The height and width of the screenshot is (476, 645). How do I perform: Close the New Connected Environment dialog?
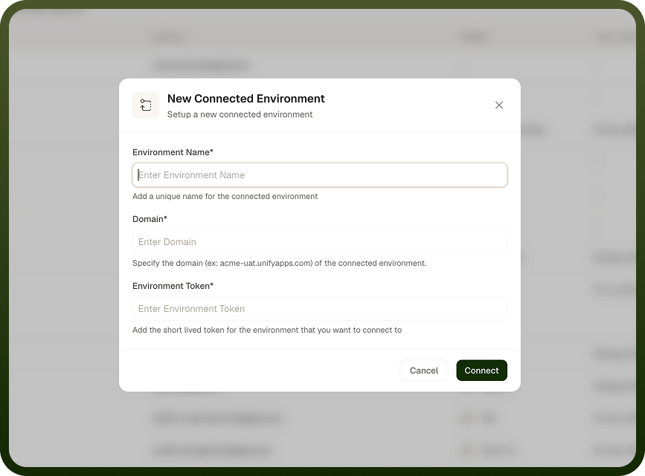[x=499, y=105]
